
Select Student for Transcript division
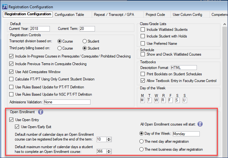84,41
